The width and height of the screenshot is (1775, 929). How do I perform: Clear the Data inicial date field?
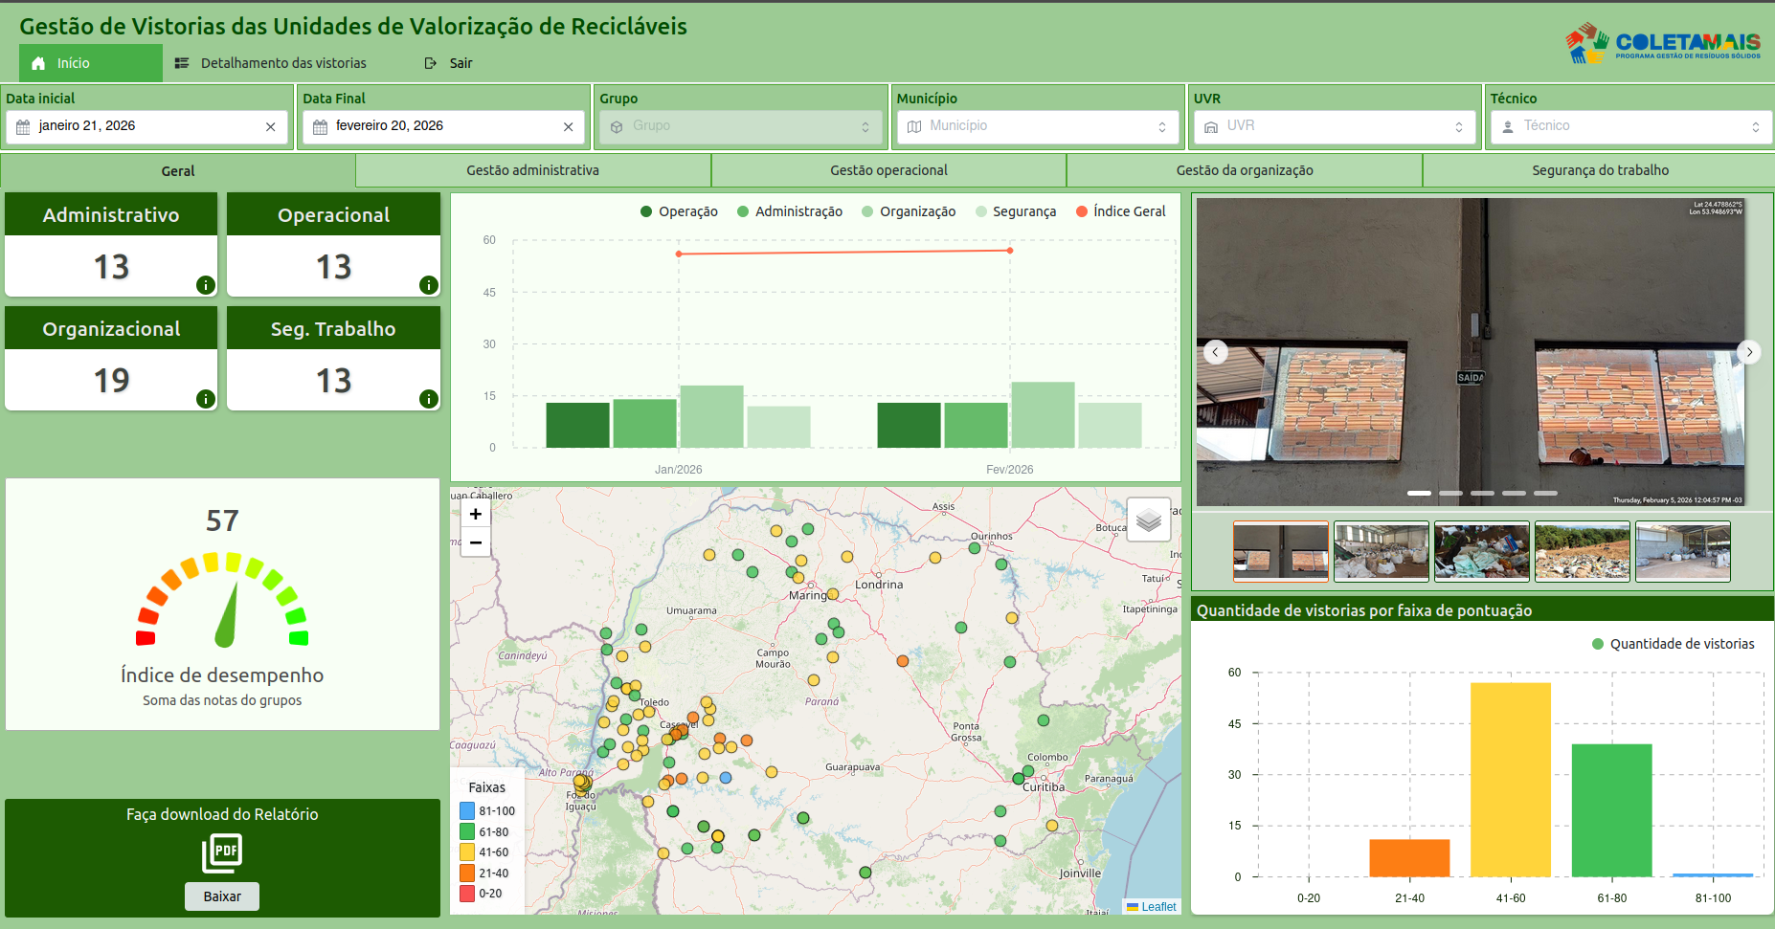click(270, 126)
